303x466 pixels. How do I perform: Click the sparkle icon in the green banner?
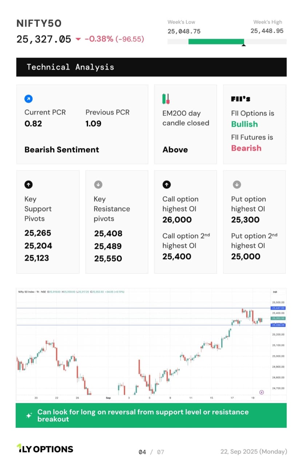[x=29, y=415]
